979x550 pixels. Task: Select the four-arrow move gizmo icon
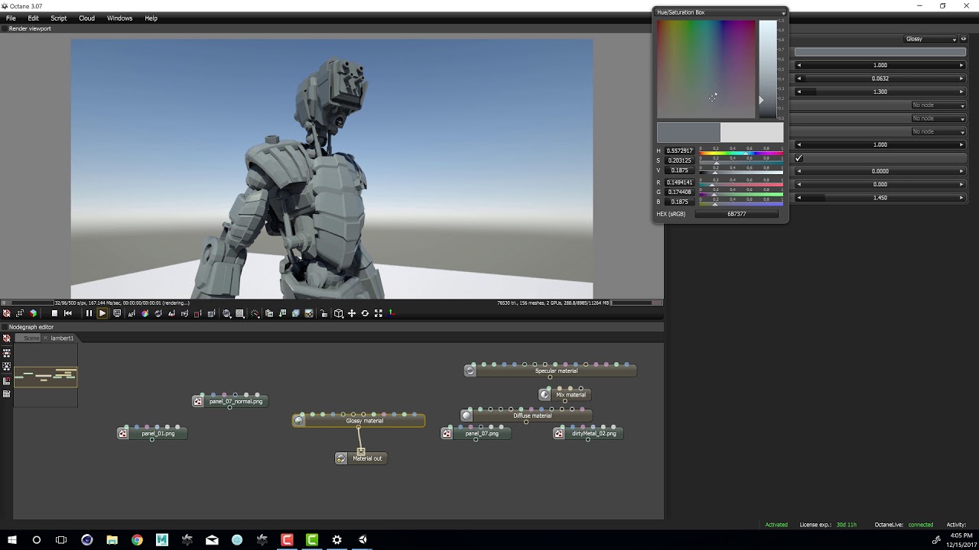(x=352, y=313)
